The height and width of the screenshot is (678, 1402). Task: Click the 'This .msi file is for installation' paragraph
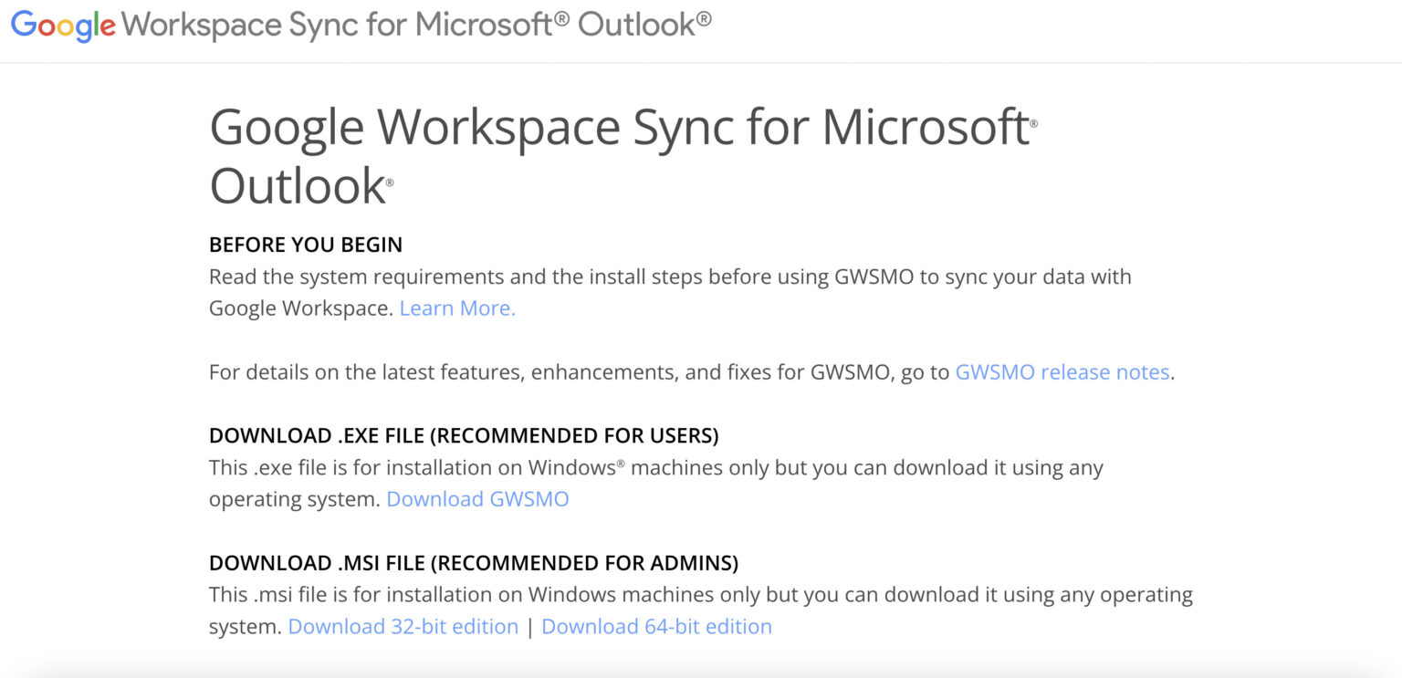pos(701,610)
